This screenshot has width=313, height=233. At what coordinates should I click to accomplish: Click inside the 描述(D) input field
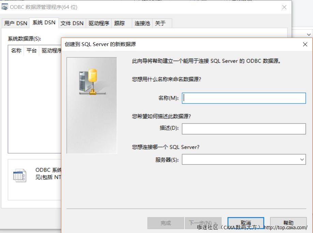(x=244, y=129)
